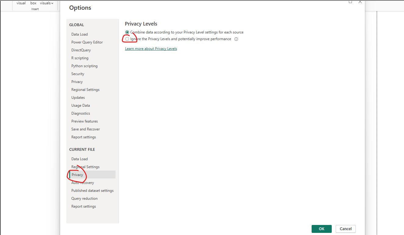Image resolution: width=404 pixels, height=235 pixels.
Task: Open the visuals dropdown in Insert group
Action: [x=47, y=3]
